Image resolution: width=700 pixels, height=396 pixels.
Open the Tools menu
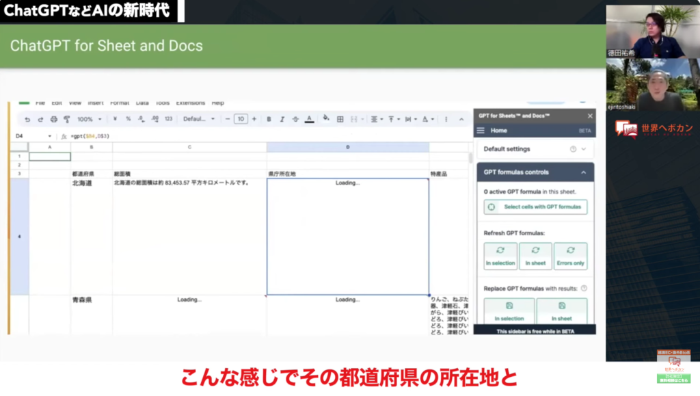pos(163,103)
